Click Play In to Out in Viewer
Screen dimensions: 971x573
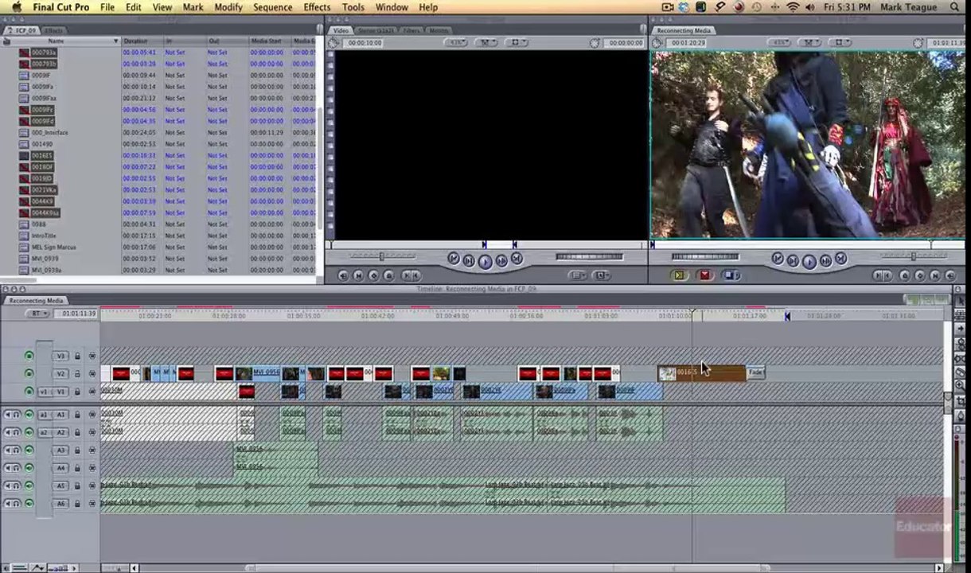(x=469, y=260)
